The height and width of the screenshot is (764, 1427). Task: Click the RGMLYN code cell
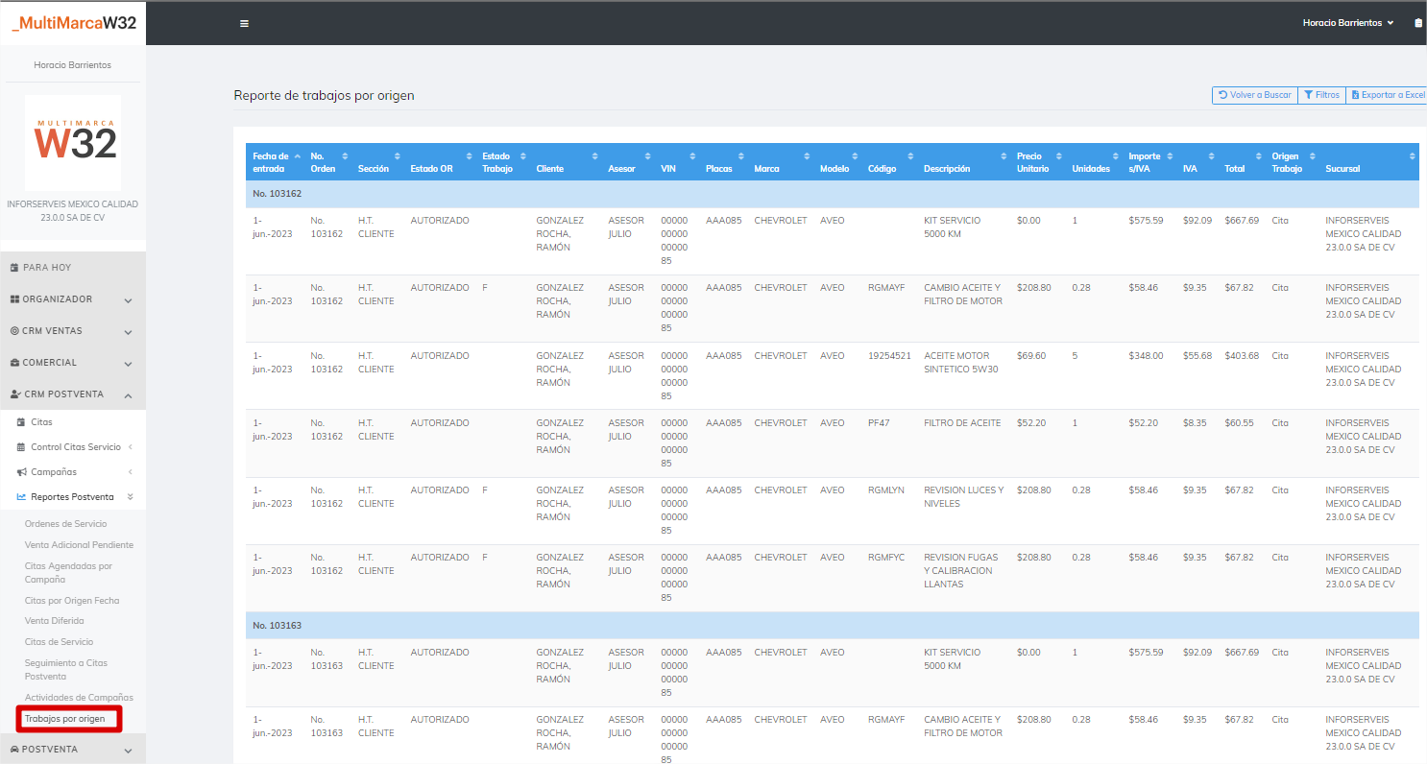886,490
